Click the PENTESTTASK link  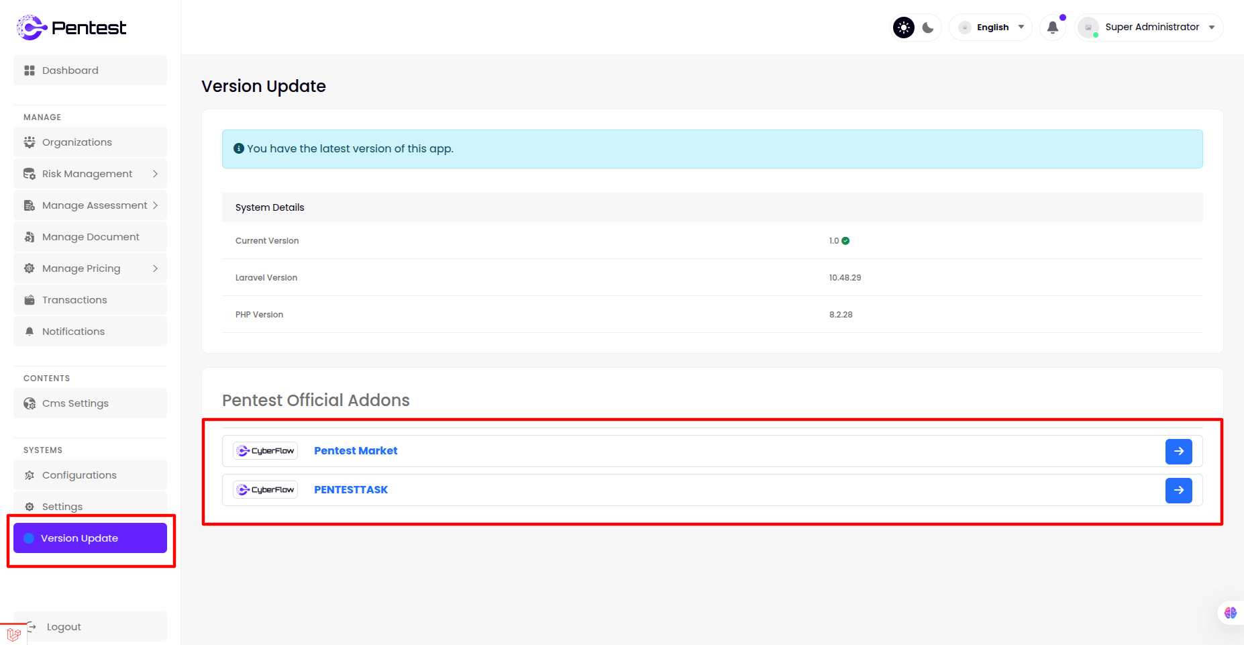351,490
